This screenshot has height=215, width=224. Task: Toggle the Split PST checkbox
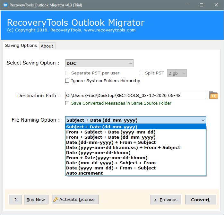(x=141, y=73)
